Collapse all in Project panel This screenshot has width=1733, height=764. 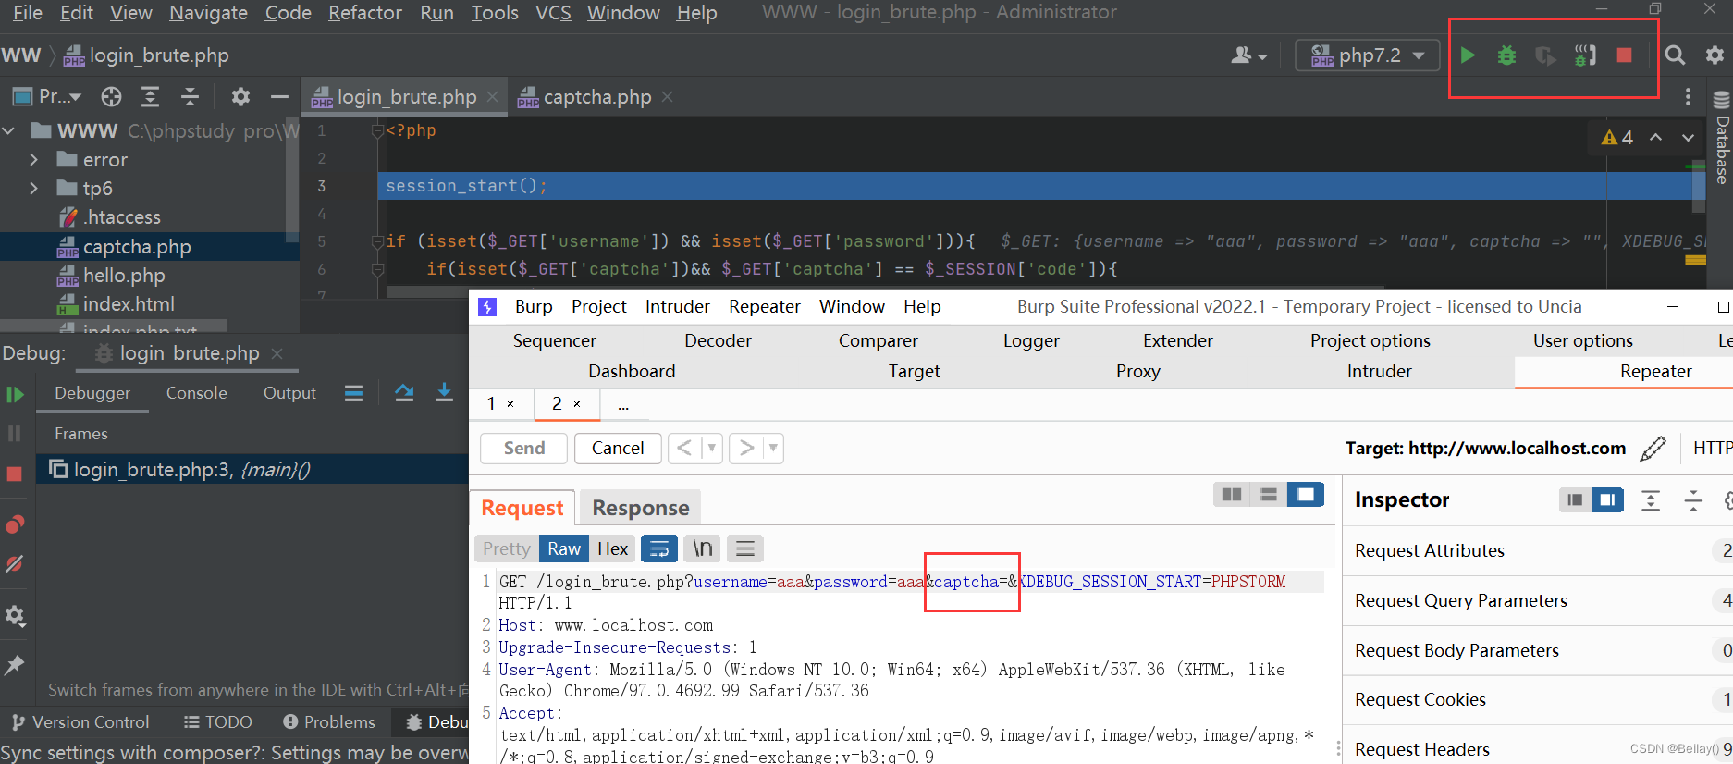pos(190,96)
